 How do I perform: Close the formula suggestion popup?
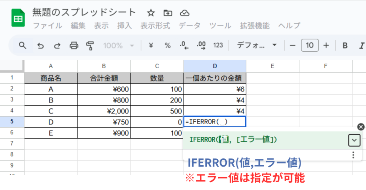(361, 127)
